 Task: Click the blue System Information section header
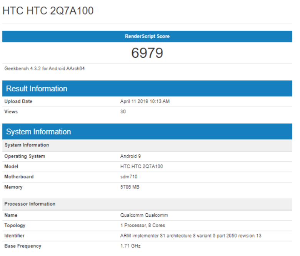pyautogui.click(x=147, y=131)
